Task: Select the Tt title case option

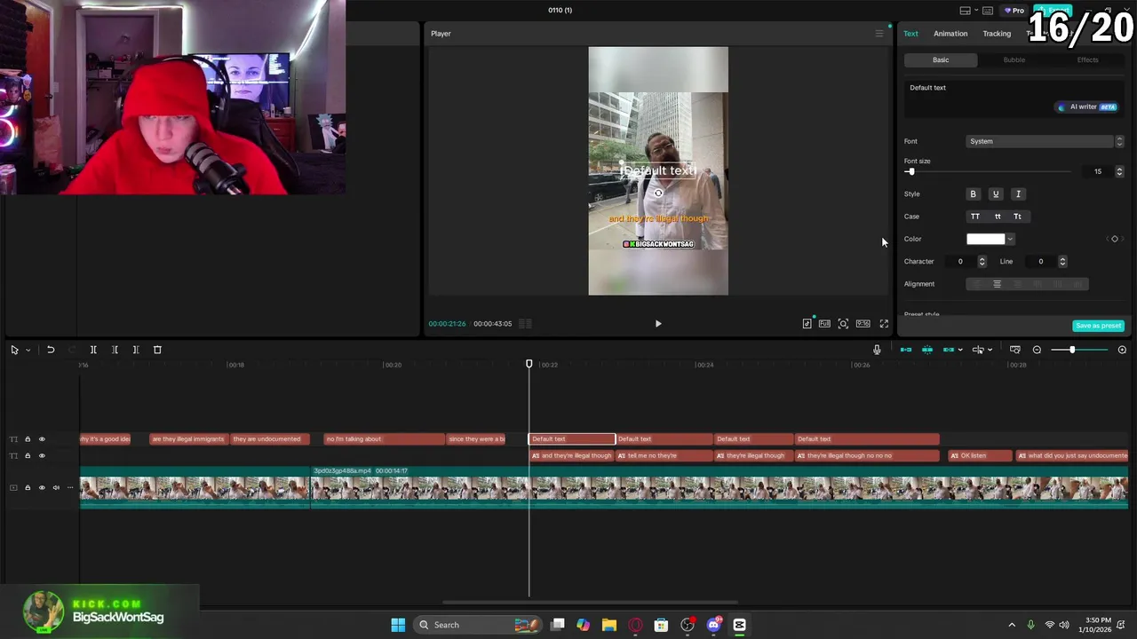Action: [x=1017, y=217]
